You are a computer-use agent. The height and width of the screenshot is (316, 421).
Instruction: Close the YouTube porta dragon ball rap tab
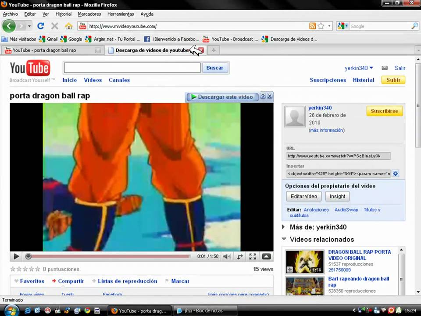[x=98, y=50]
